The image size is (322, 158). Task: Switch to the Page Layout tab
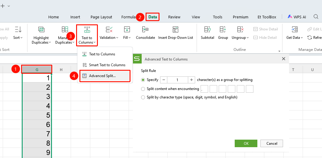coord(101,17)
